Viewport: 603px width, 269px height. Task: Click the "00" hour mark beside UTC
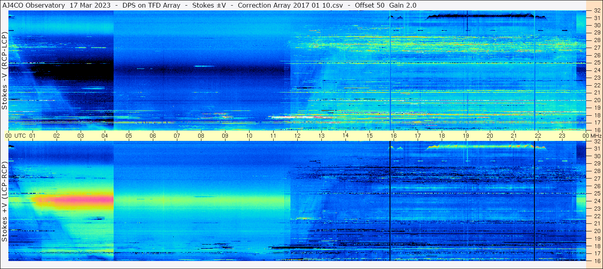tap(8, 136)
